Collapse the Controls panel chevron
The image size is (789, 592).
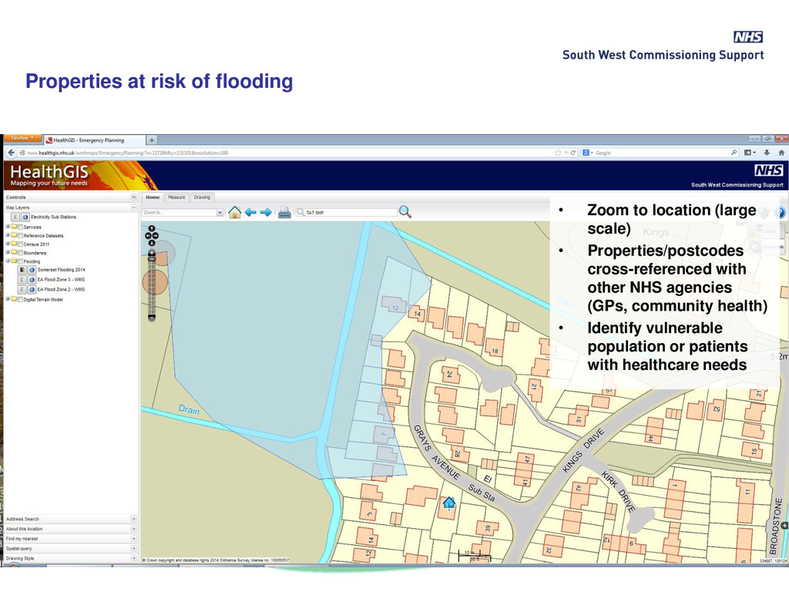tap(134, 197)
